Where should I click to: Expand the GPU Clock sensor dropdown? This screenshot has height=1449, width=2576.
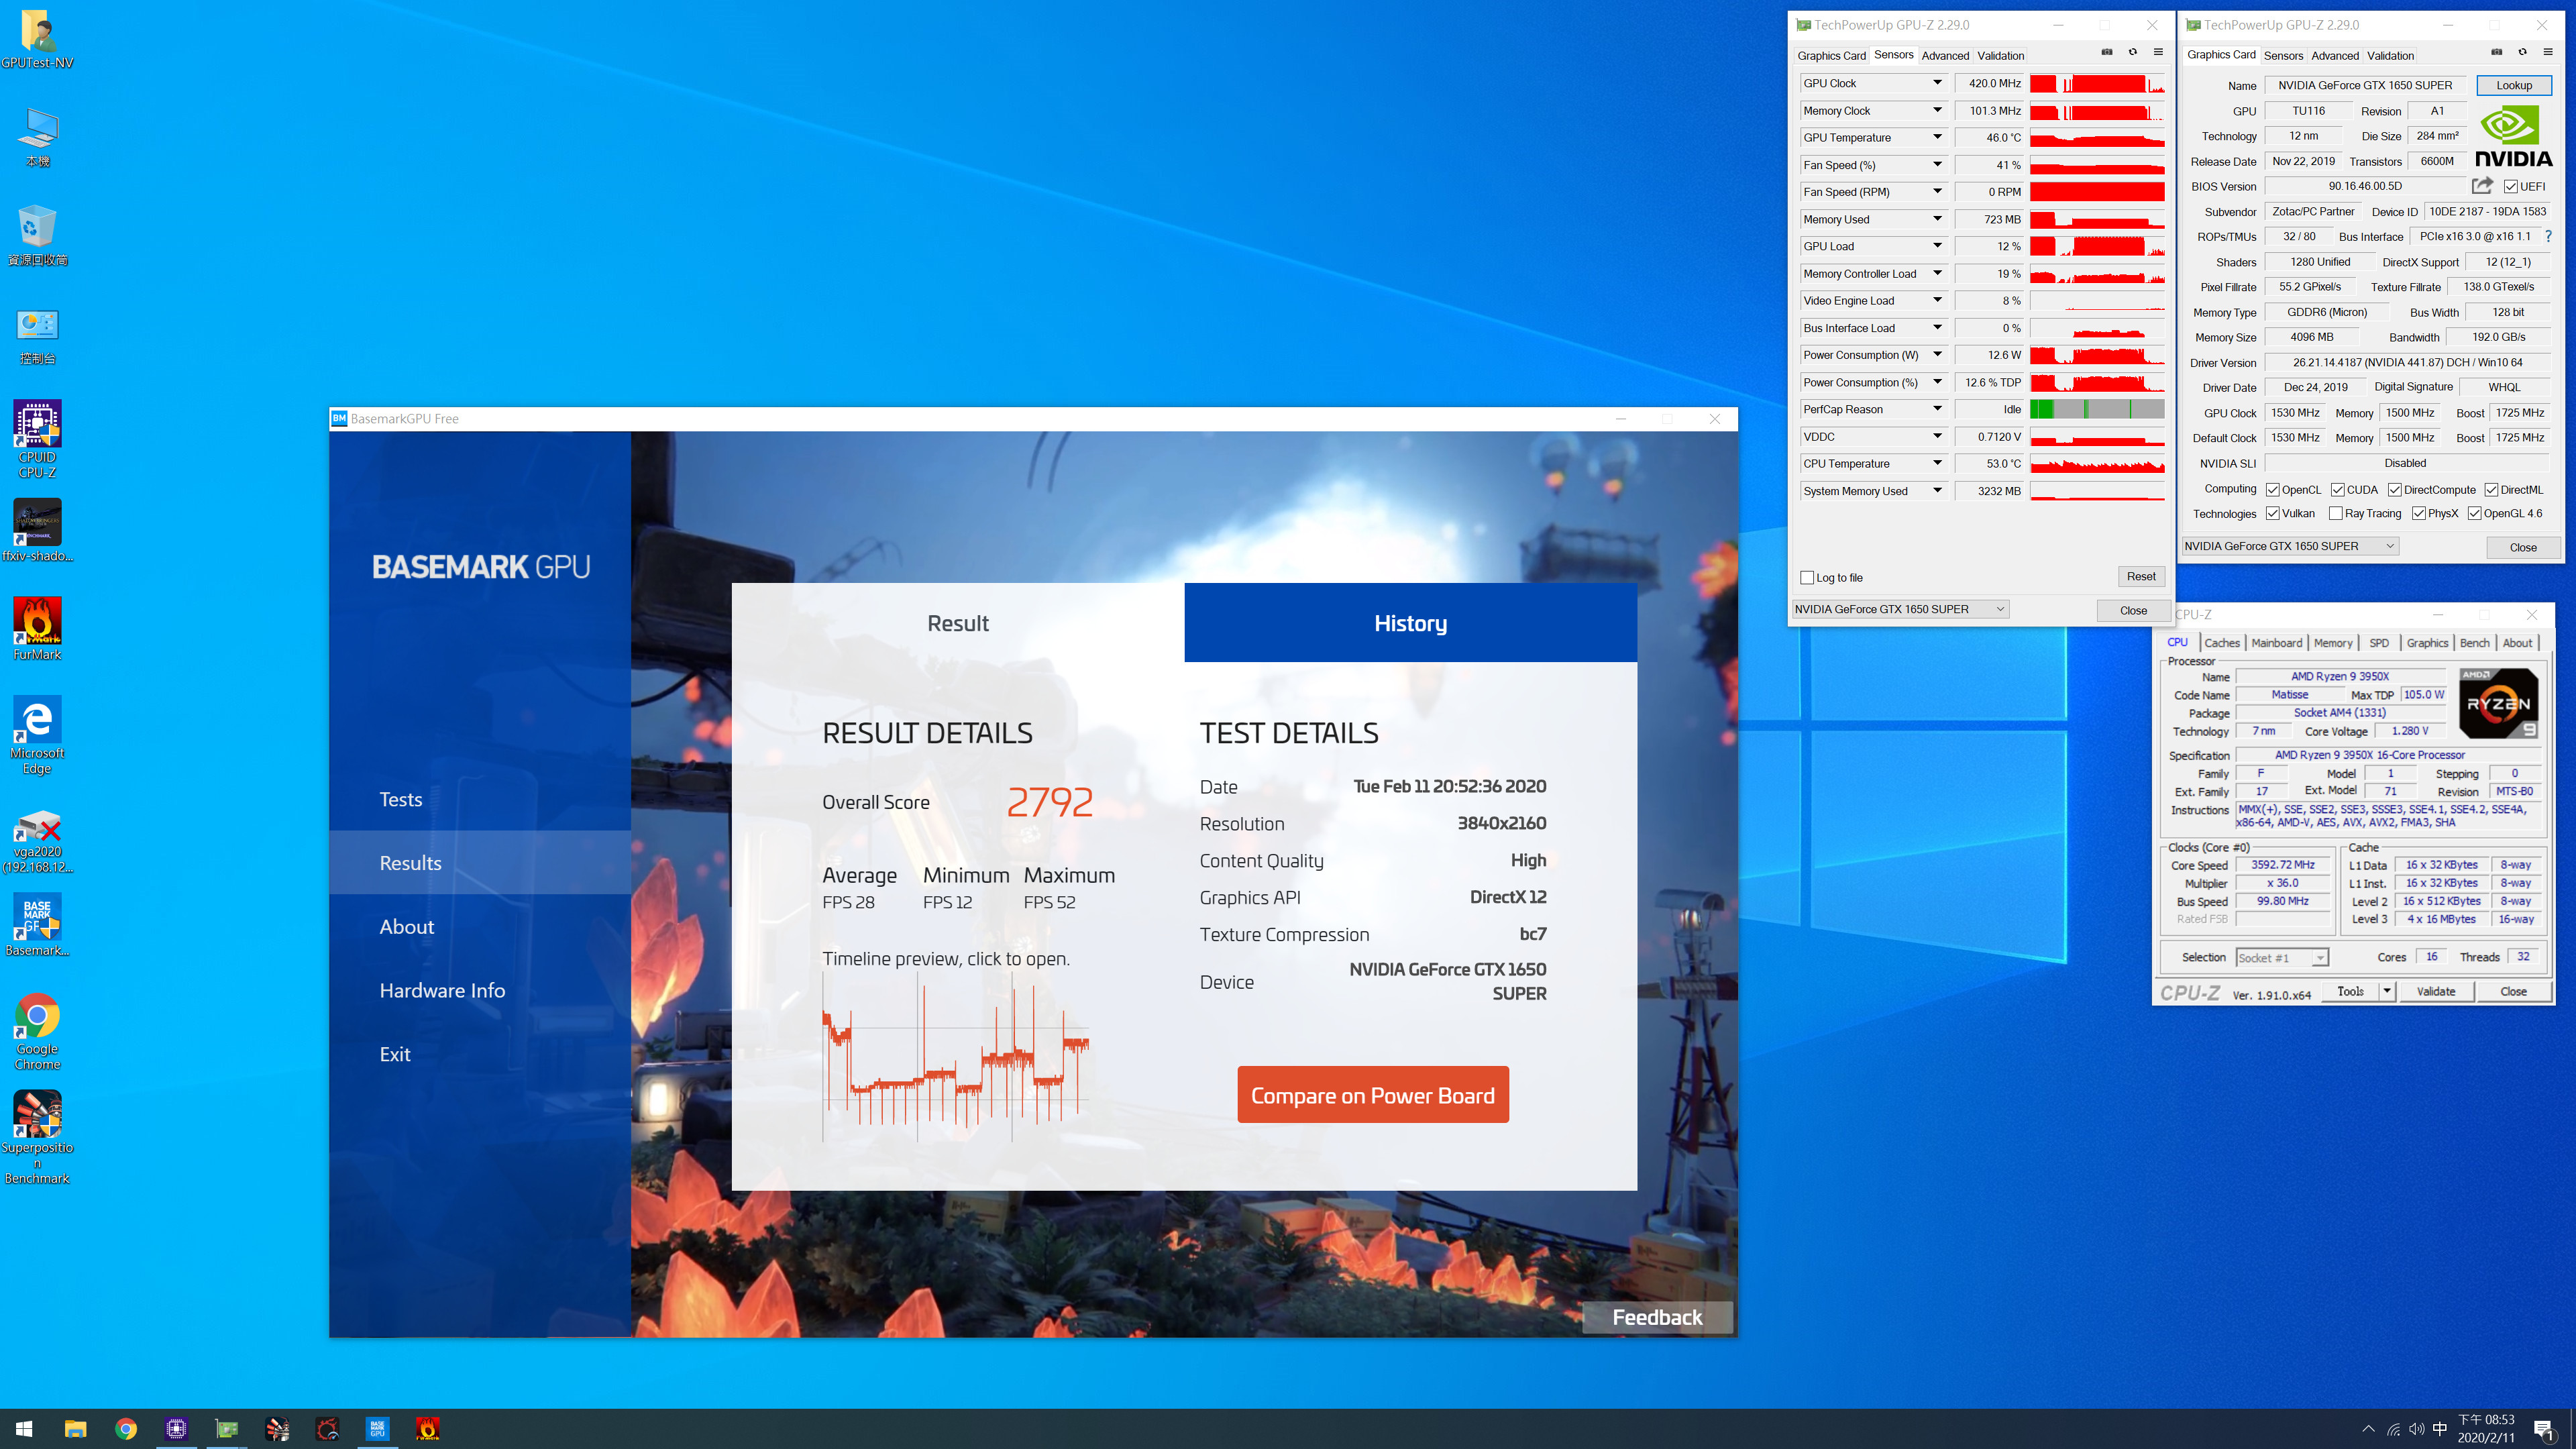coord(1937,83)
